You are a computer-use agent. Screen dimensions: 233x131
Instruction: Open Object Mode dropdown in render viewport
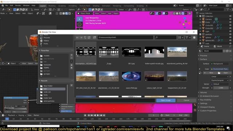(x=85, y=13)
